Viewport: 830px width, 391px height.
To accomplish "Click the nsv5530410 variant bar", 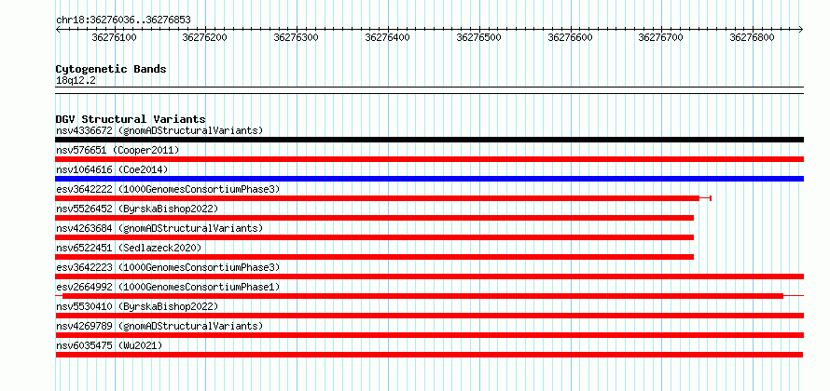I will 429,316.
